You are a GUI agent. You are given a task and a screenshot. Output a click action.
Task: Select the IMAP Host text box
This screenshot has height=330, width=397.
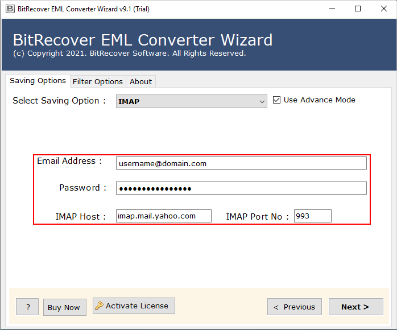coord(163,216)
